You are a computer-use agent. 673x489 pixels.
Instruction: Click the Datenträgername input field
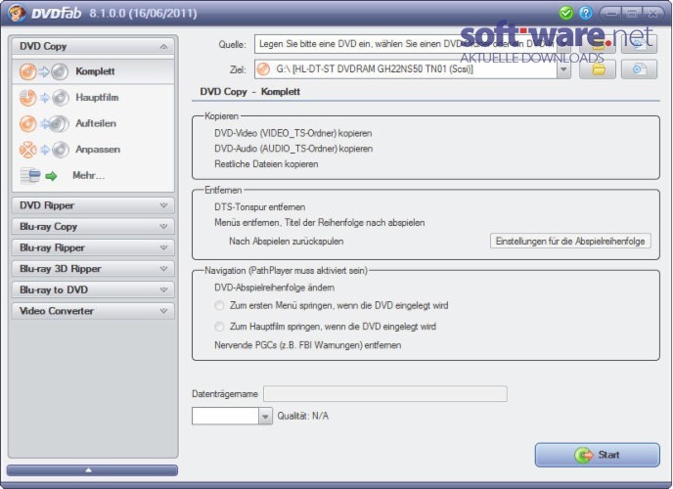tap(385, 394)
